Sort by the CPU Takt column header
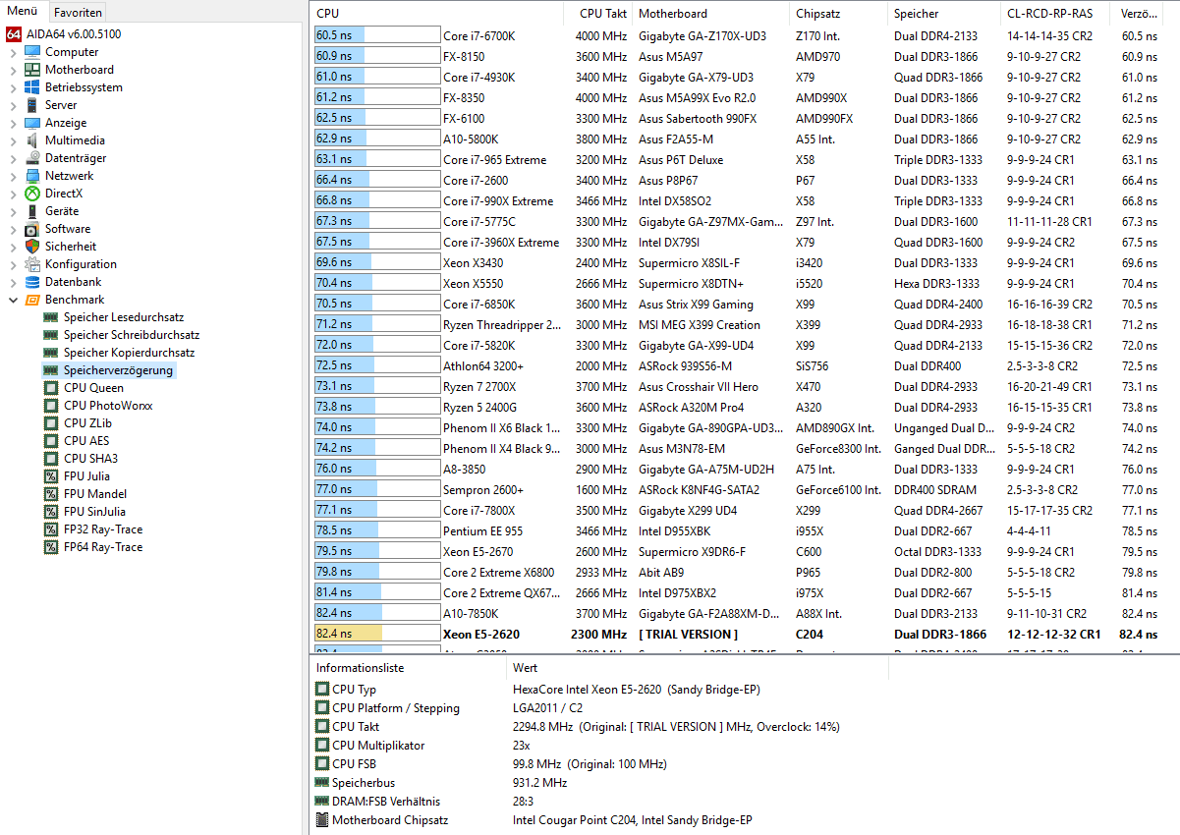This screenshot has height=835, width=1180. click(598, 14)
